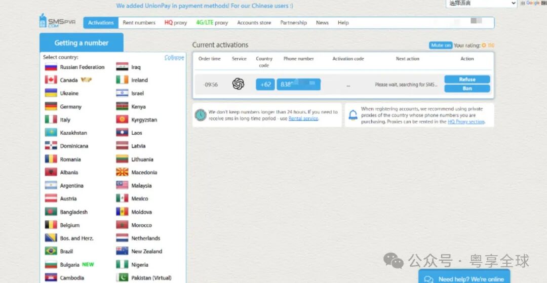Select the Bangladesh flag icon

point(51,212)
